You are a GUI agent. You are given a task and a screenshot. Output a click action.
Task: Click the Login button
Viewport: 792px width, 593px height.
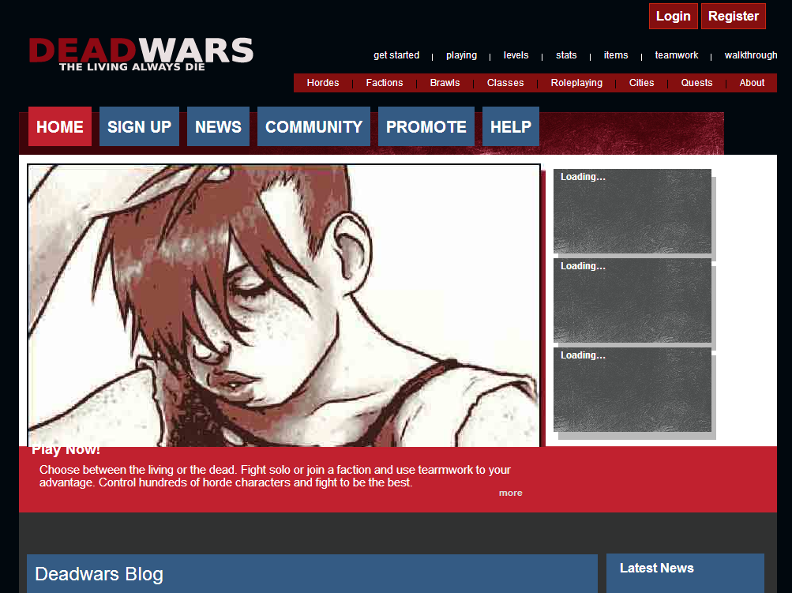click(674, 16)
